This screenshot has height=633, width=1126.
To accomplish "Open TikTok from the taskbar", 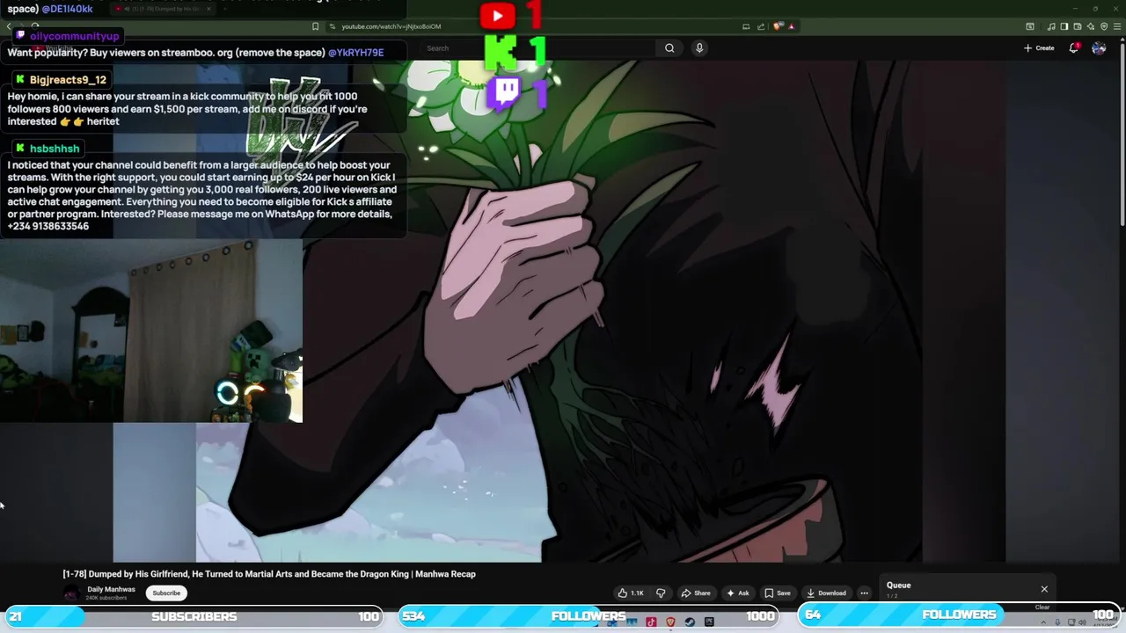I will [x=651, y=622].
